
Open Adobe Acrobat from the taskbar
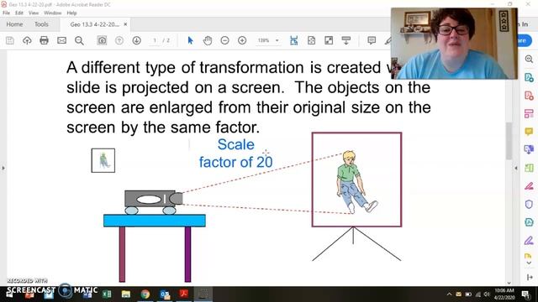[184, 294]
